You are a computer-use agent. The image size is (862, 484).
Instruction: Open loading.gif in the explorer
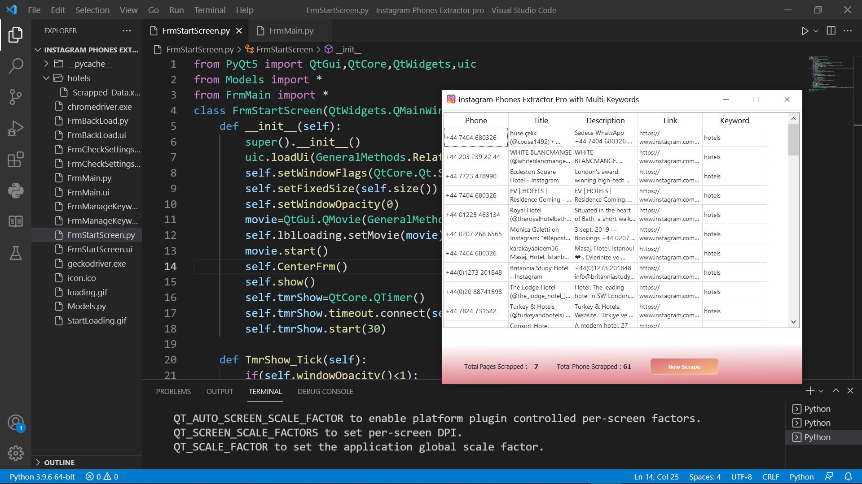click(87, 292)
